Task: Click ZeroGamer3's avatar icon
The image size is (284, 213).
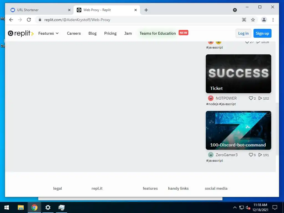Action: click(211, 155)
